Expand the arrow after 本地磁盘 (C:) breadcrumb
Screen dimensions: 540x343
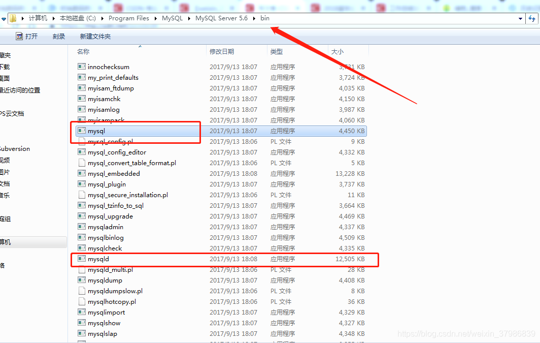pos(103,18)
